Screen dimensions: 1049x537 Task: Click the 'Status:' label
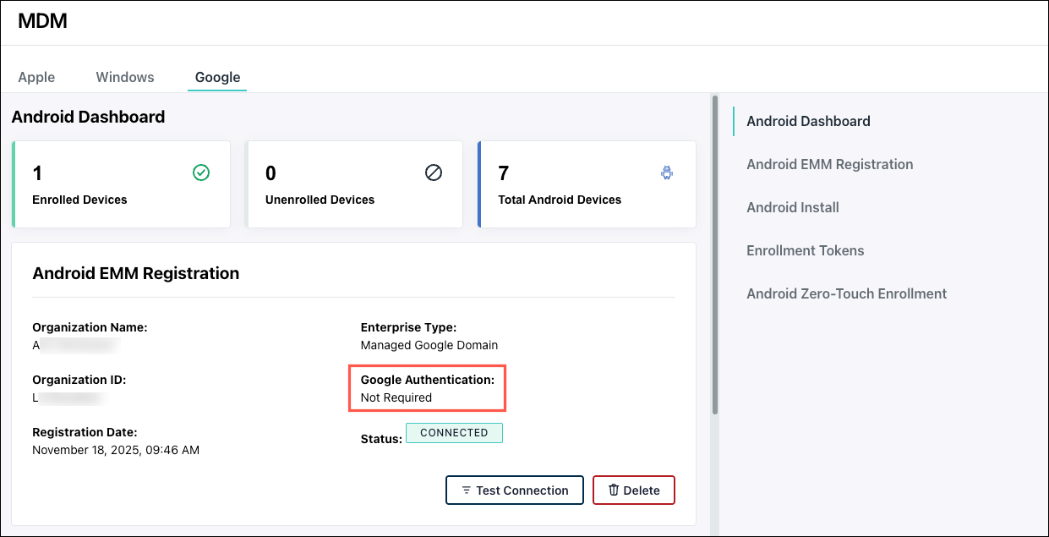381,439
